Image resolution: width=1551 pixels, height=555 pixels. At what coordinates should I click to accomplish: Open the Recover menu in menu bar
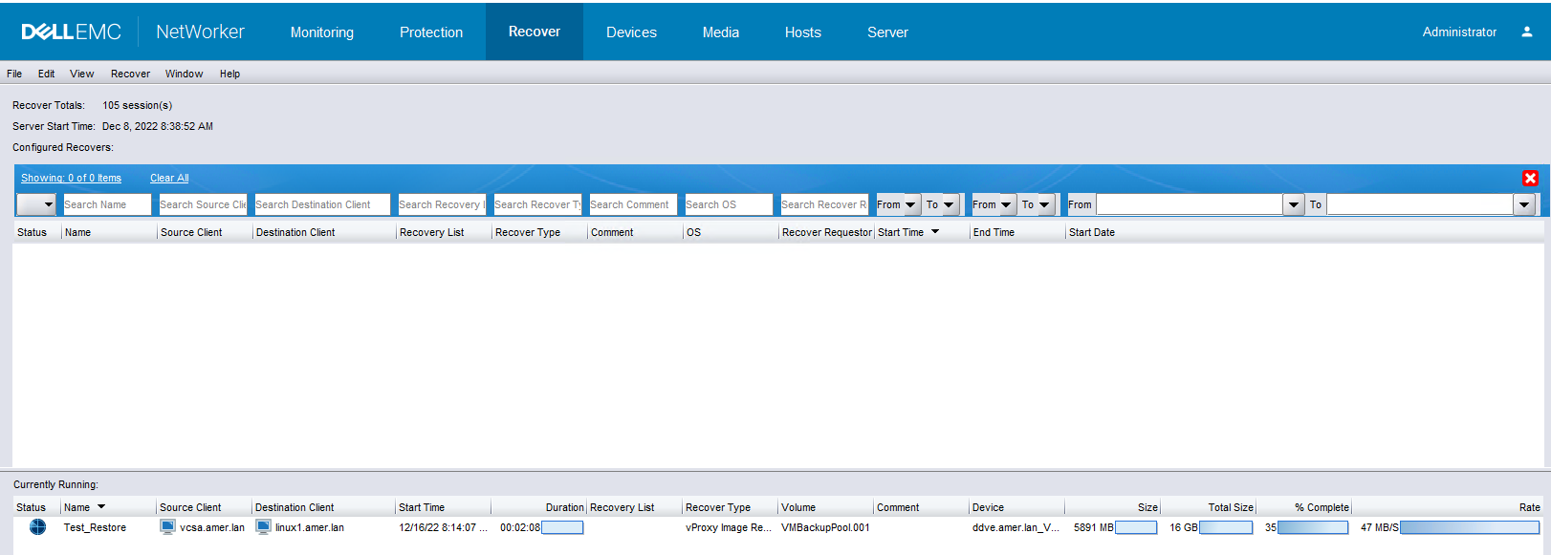tap(130, 74)
